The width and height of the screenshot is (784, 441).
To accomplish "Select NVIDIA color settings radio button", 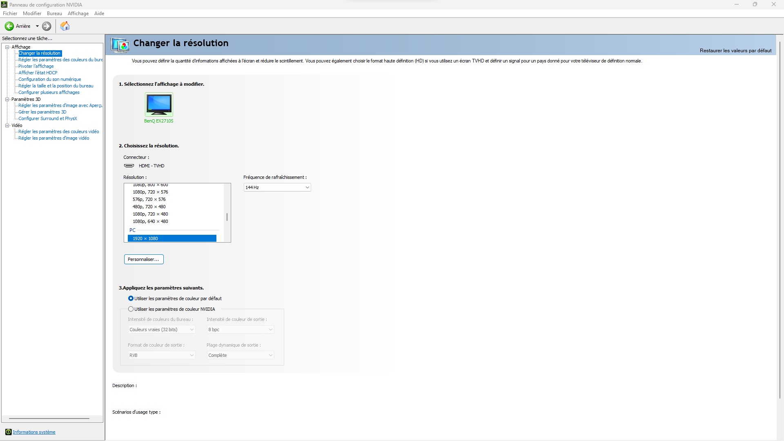I will pos(131,309).
